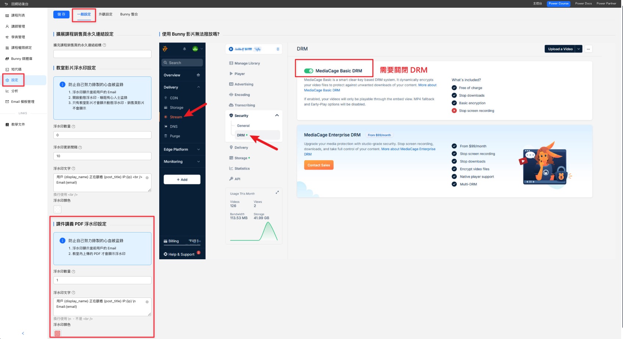Click the 儲存 save button
The image size is (623, 339).
61,14
